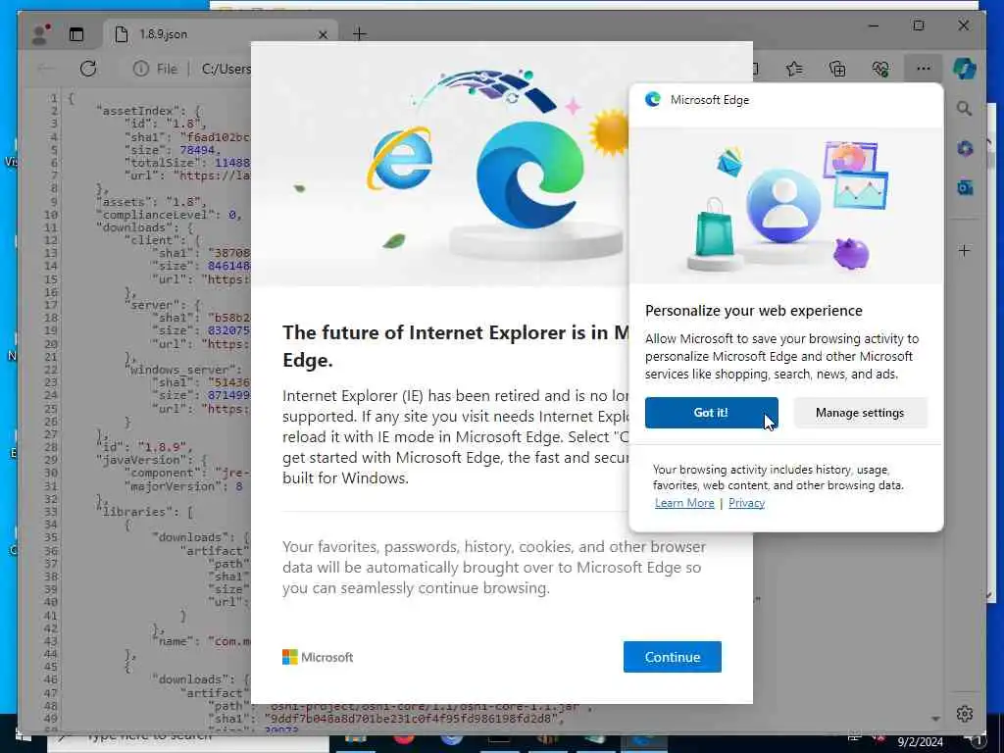The image size is (1004, 753).
Task: Click the "complianceLevel" line in JSON
Action: [169, 215]
